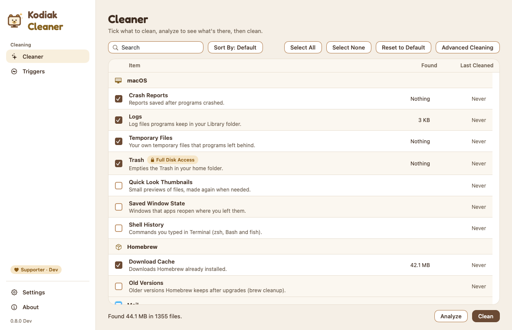Uncheck the Temporary Files checkbox
The height and width of the screenshot is (330, 512).
point(118,141)
